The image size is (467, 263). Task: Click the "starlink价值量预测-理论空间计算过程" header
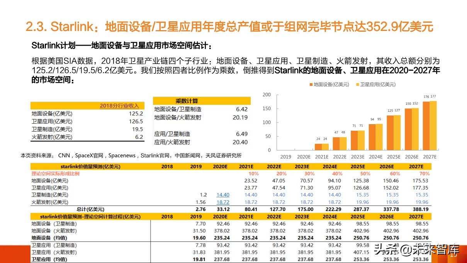pos(90,217)
